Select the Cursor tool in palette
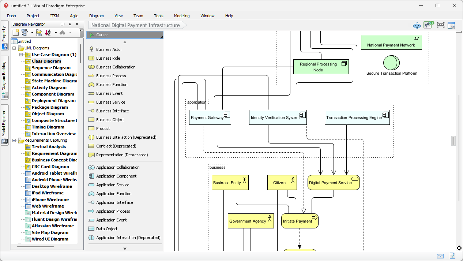Image resolution: width=463 pixels, height=261 pixels. (102, 35)
